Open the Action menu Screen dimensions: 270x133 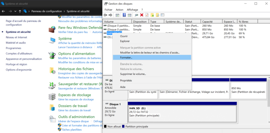pos(120,10)
